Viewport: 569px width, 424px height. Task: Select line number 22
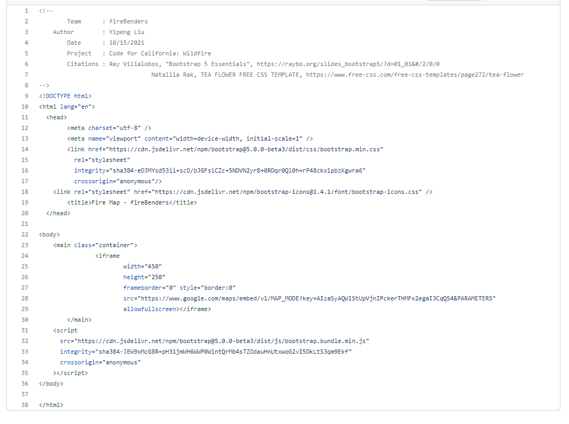coord(25,234)
